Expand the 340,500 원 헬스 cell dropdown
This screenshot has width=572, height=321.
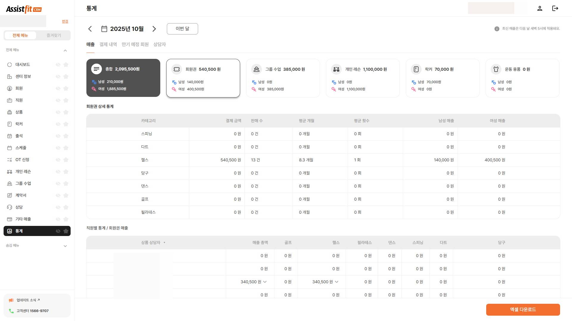(x=337, y=282)
